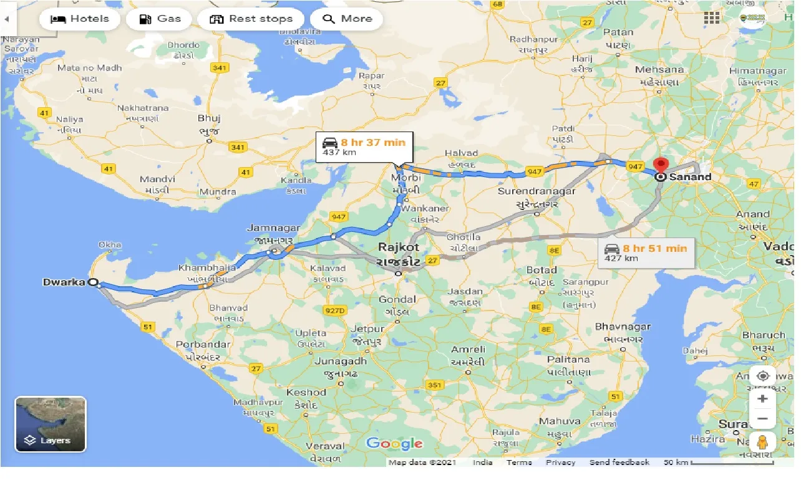The width and height of the screenshot is (801, 480).
Task: Select the 8 hr 37 min route bubble
Action: pyautogui.click(x=364, y=148)
